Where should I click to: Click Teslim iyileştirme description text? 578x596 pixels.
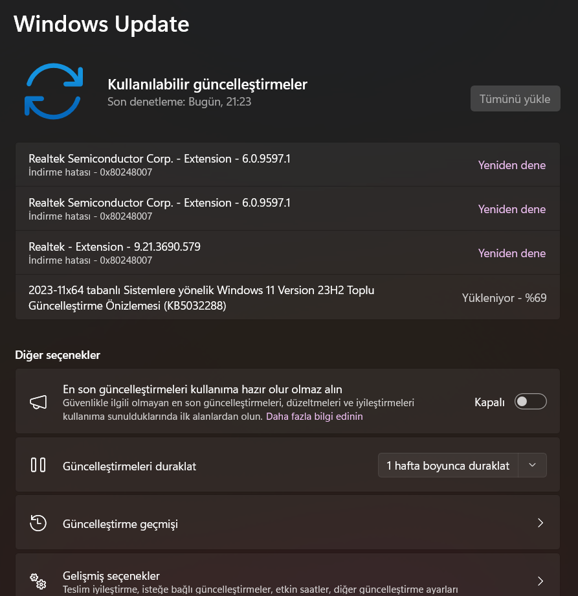260,589
